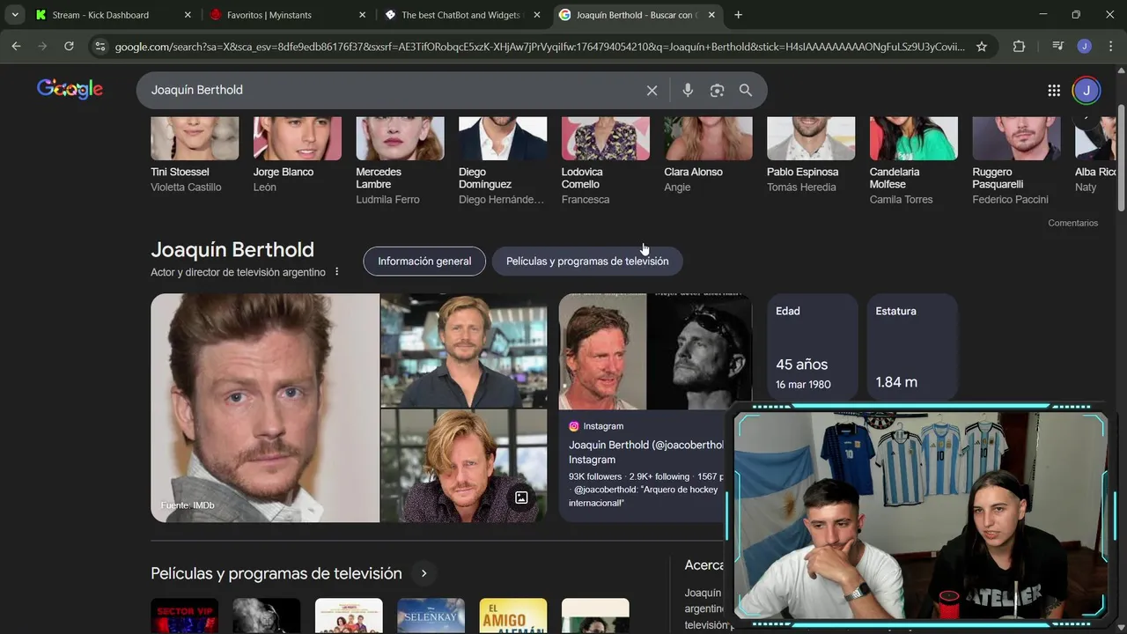Open Clara Alonso cast card
The width and height of the screenshot is (1127, 634).
coord(708,155)
